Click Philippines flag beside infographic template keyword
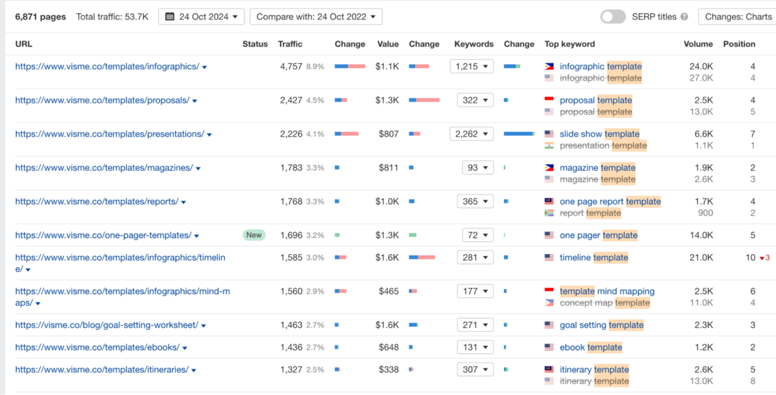Image resolution: width=776 pixels, height=395 pixels. point(549,67)
